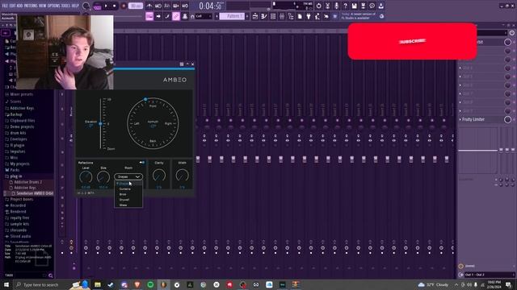517x290 pixels.
Task: Click the render/export audio icon
Action: click(363, 6)
